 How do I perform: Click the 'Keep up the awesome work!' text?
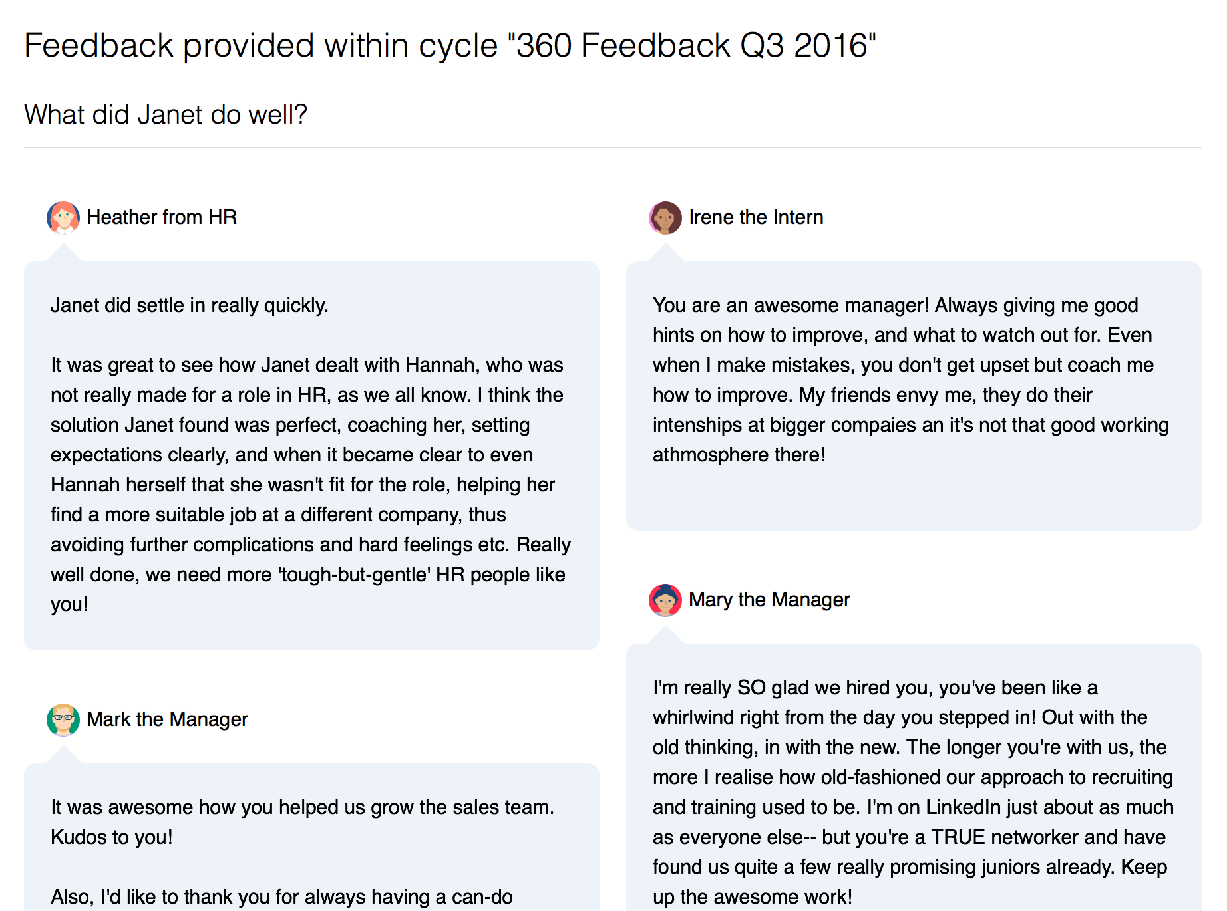point(752,897)
